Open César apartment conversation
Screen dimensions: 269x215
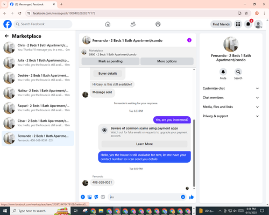(38, 123)
